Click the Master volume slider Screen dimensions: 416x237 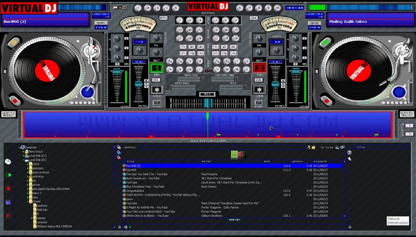click(x=191, y=79)
